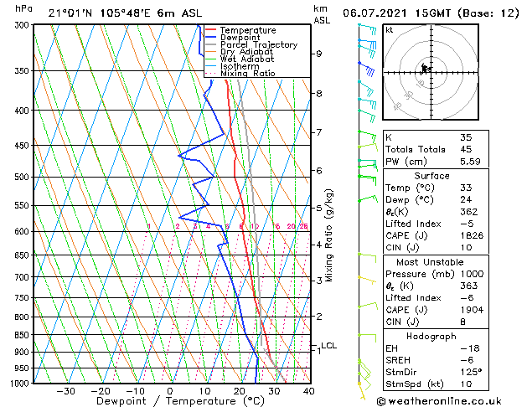This screenshot has height=407, width=527.
Task: Click the 'kt' unit label in hodograph
Action: click(x=390, y=30)
